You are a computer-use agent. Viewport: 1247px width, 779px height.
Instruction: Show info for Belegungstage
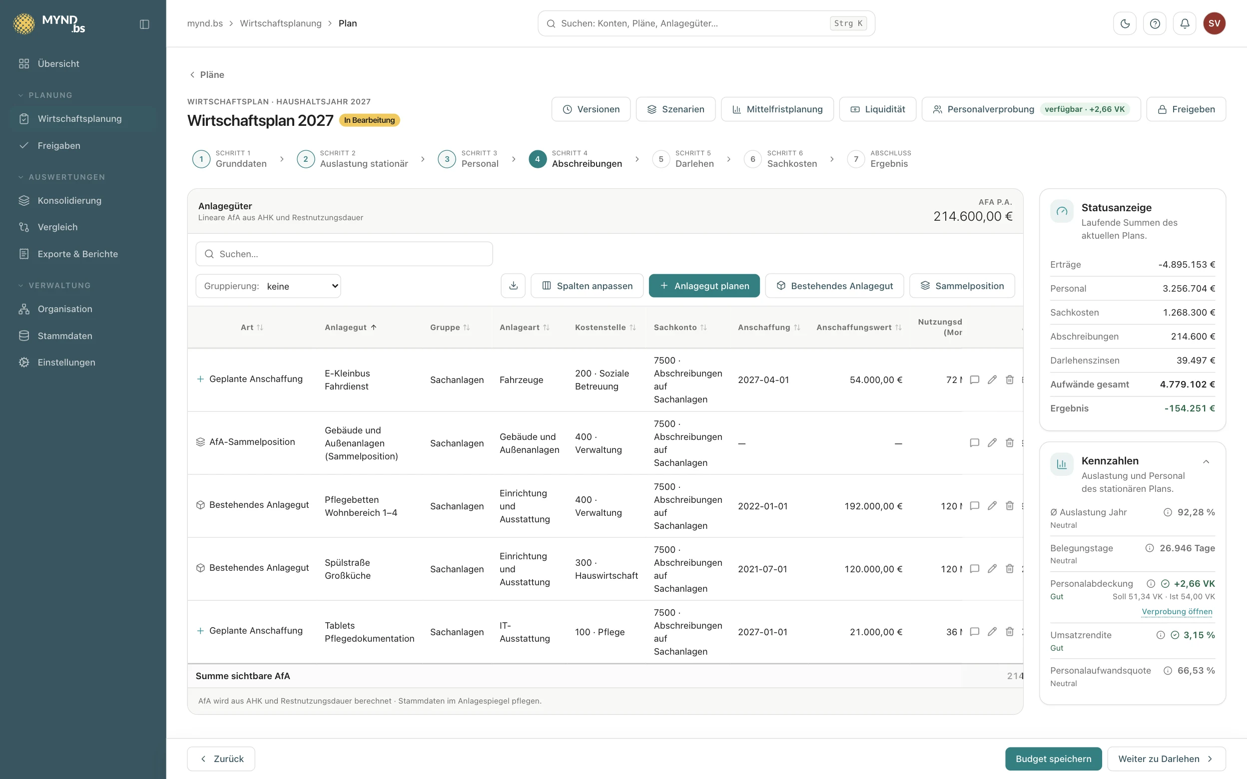(x=1150, y=548)
